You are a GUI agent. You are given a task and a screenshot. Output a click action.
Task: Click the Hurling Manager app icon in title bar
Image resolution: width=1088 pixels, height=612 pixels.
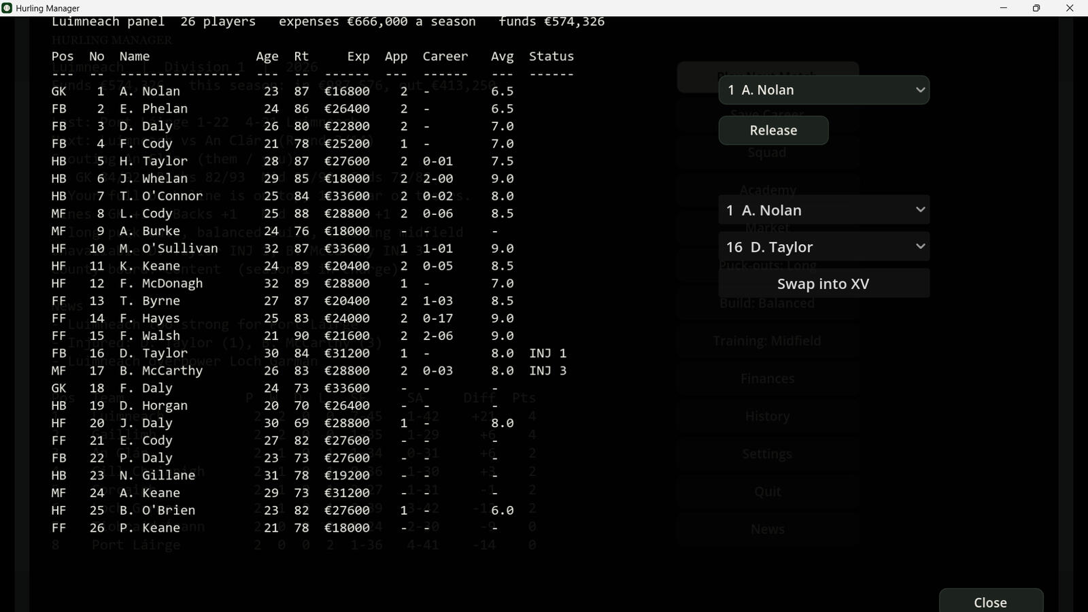pyautogui.click(x=7, y=8)
